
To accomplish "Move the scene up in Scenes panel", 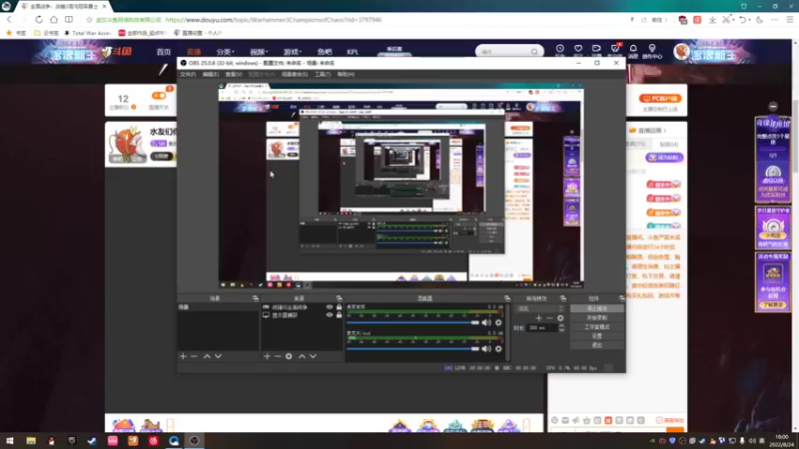I will [x=207, y=356].
